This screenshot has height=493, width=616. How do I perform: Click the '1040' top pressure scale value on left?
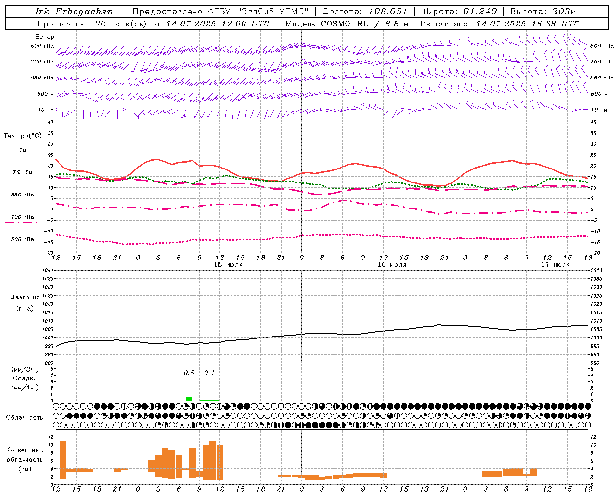click(49, 270)
